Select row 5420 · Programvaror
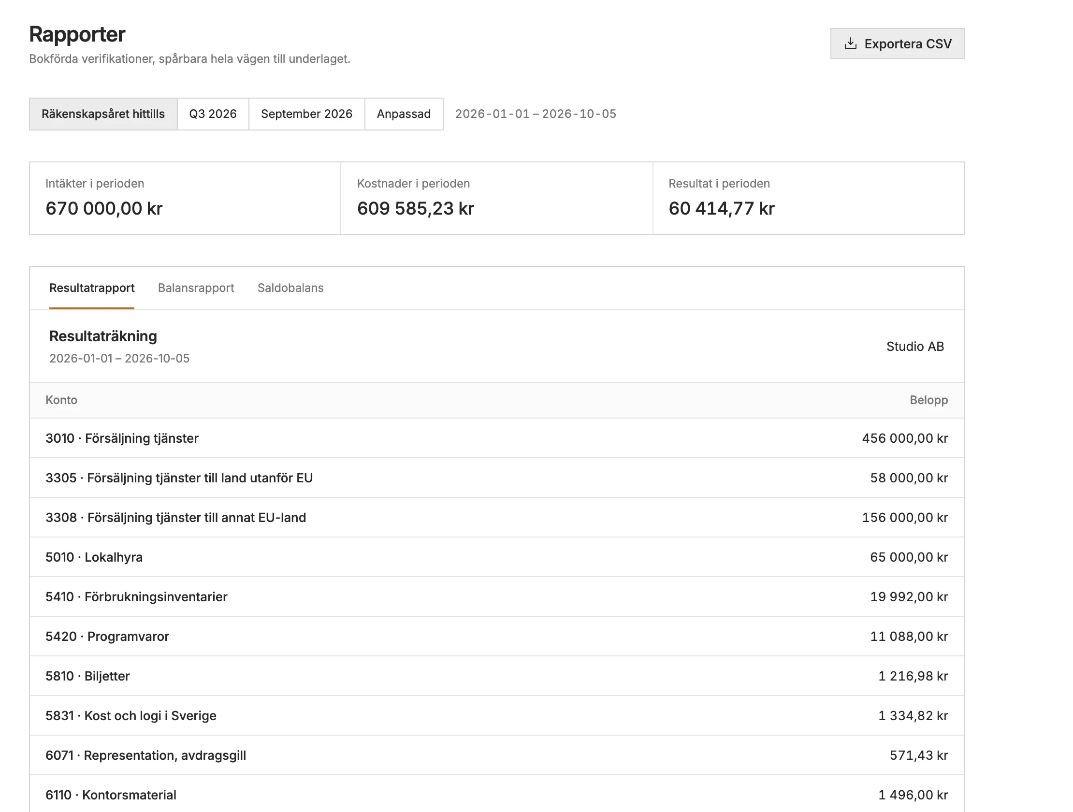1073x812 pixels. click(x=497, y=637)
